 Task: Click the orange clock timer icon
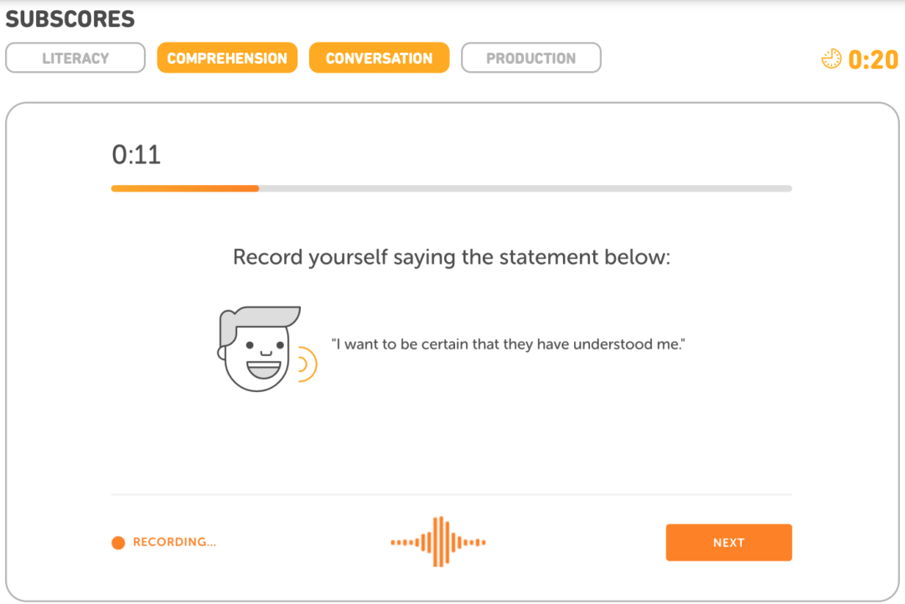[x=831, y=59]
